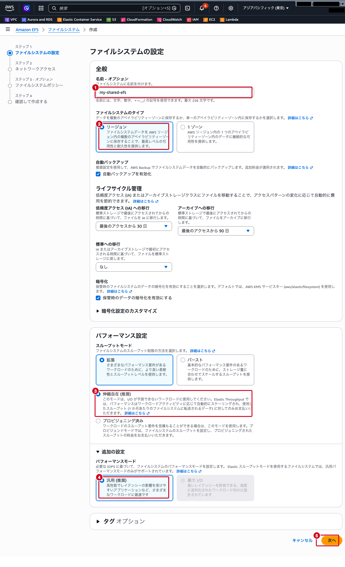Screen dimensions: 345x567
Task: Select step 4 確認して作成する
Action: pos(31,102)
